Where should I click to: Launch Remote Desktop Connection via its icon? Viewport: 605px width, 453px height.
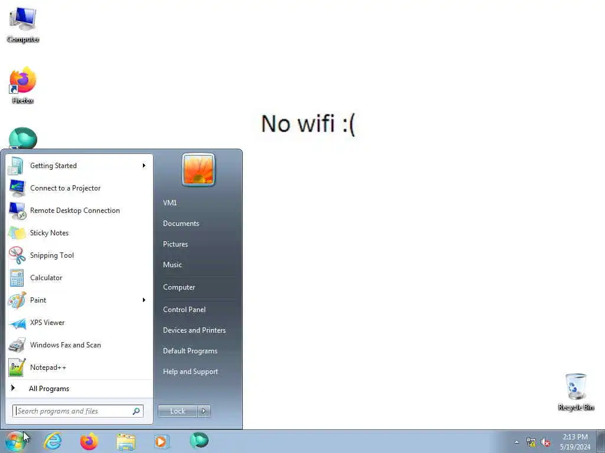point(17,211)
